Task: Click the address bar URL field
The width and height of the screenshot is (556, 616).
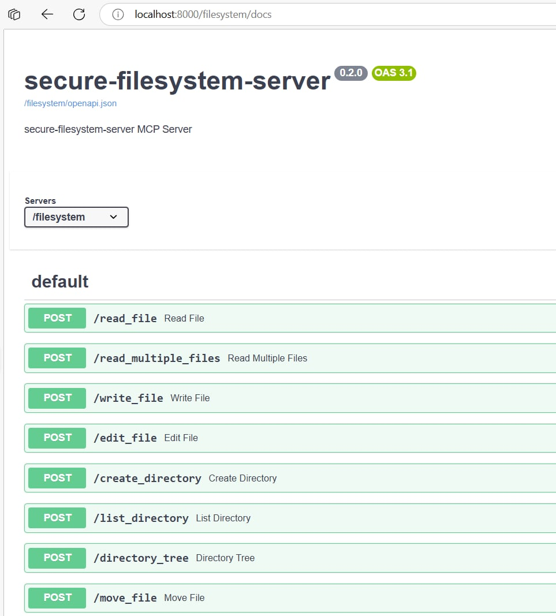Action: coord(289,14)
